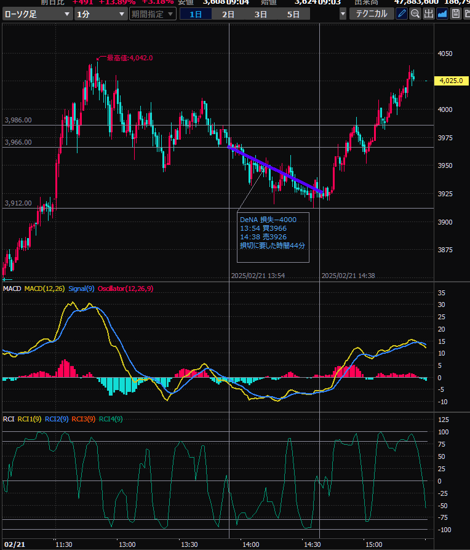Click the area chart icon in toolbar

(x=442, y=14)
